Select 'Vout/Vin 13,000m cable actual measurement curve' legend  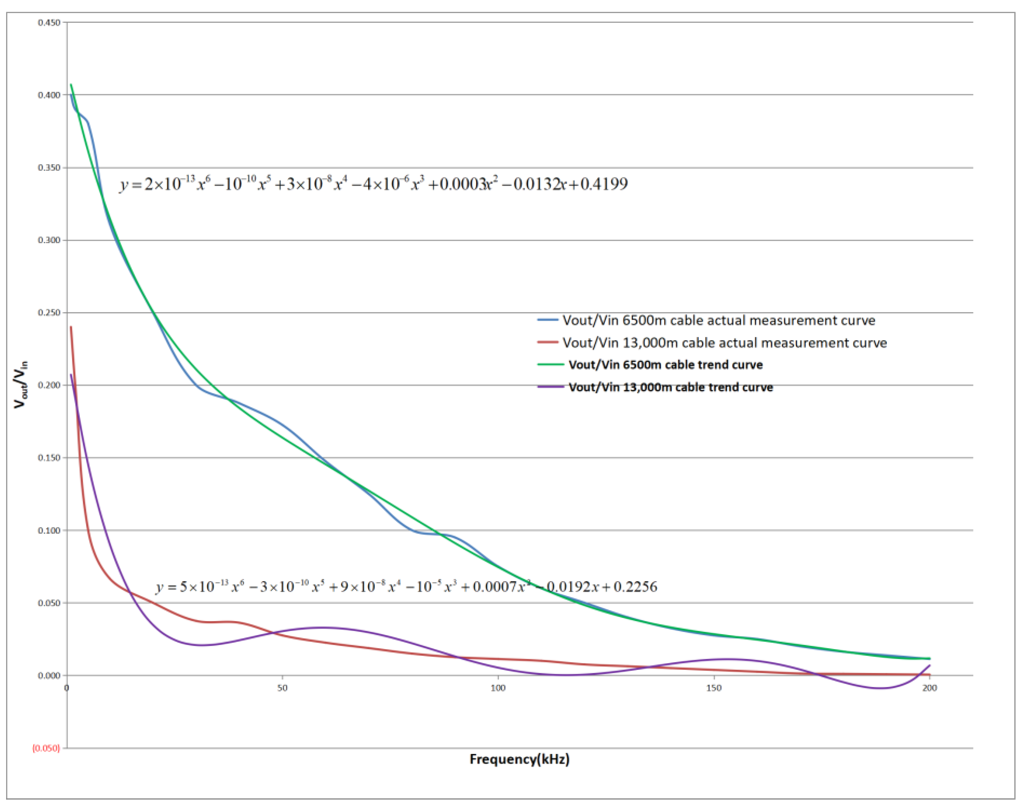click(x=724, y=343)
